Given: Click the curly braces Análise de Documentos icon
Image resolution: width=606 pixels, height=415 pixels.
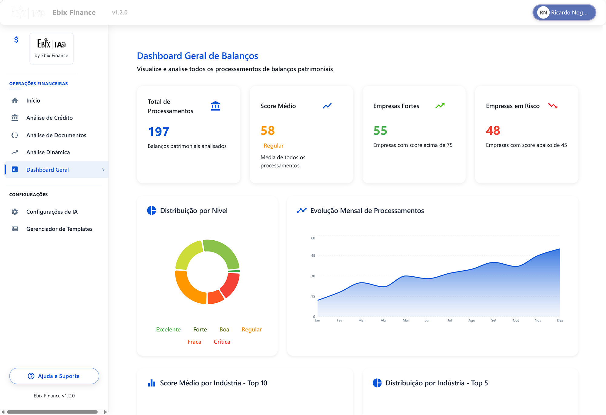Looking at the screenshot, I should (x=15, y=135).
